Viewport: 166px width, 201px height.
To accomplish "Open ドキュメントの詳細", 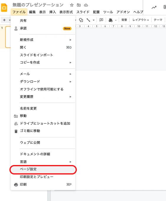I will [43, 154].
